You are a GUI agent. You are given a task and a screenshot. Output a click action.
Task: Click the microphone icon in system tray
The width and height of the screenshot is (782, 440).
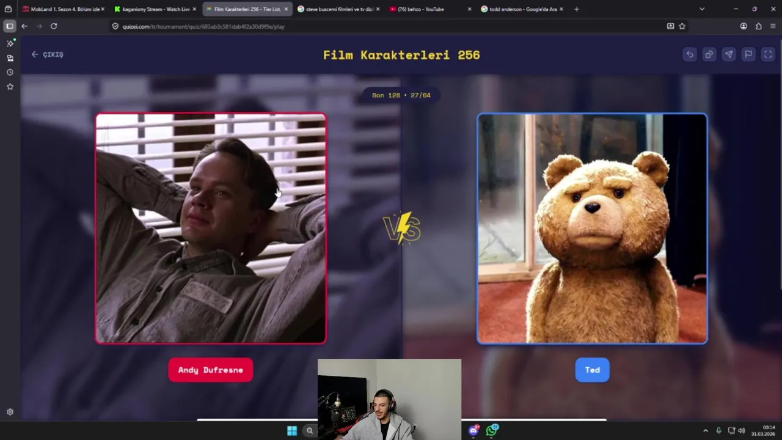pos(718,431)
